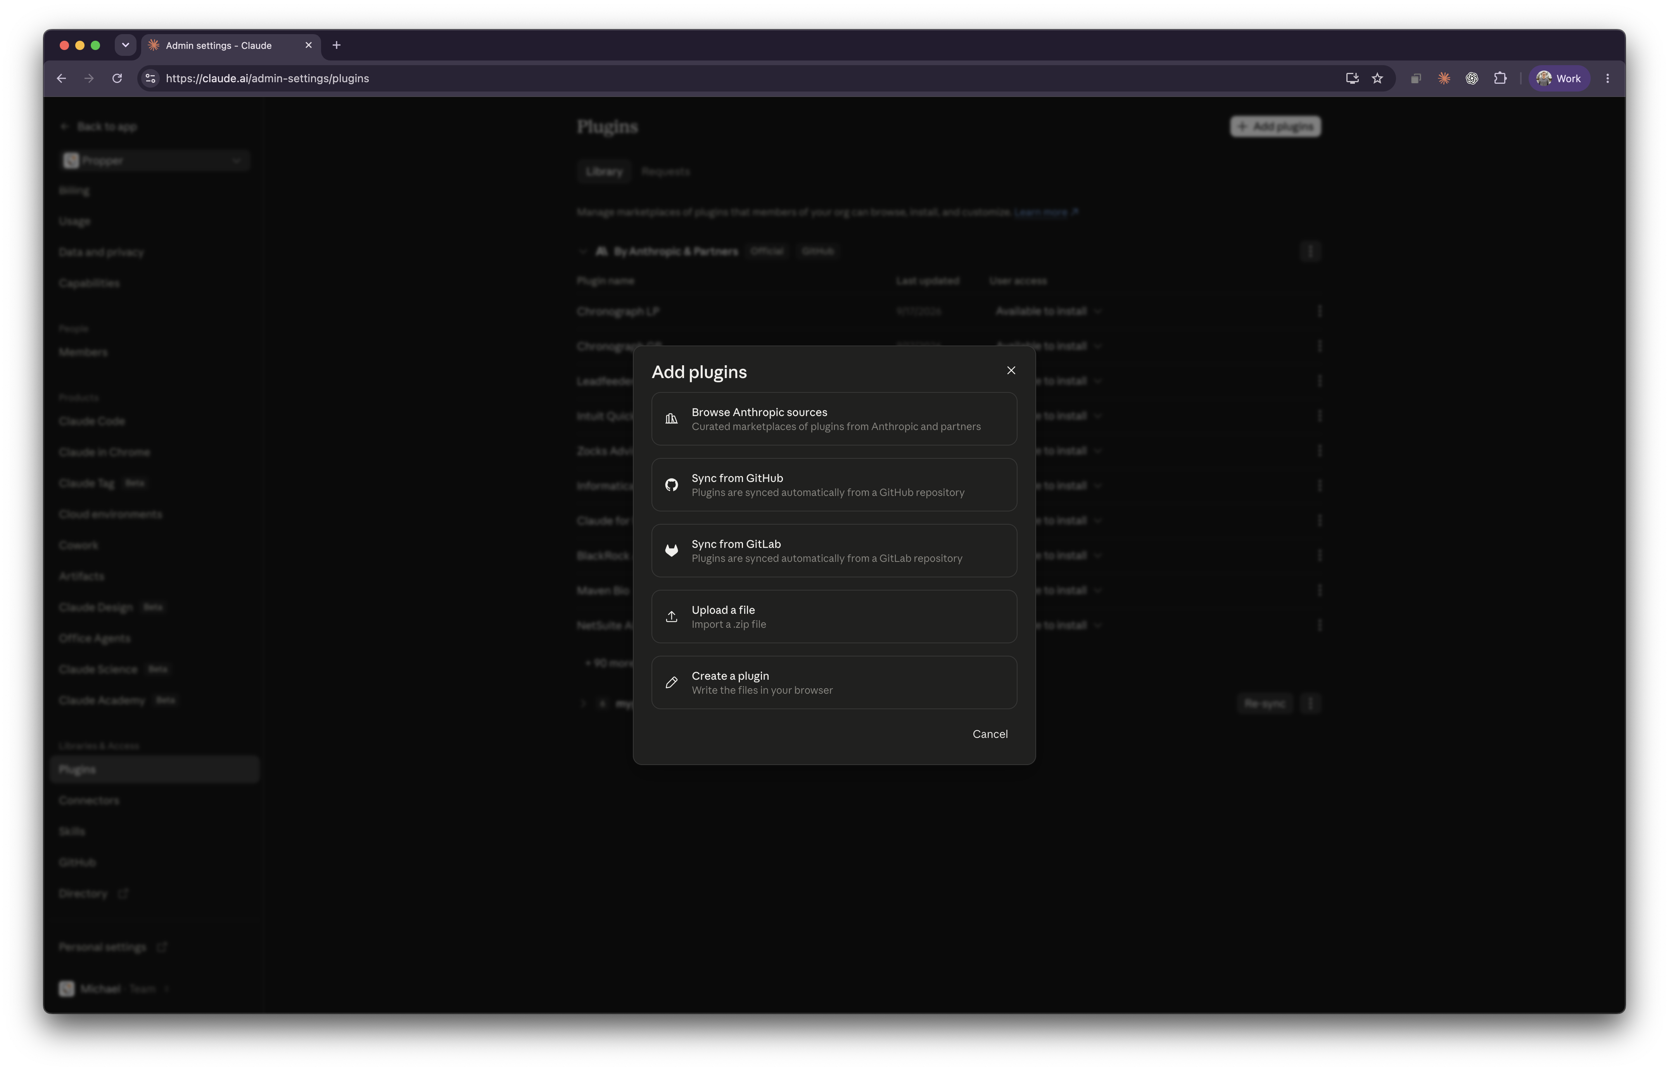Open the Extensions puzzle icon
The height and width of the screenshot is (1071, 1669).
1500,79
